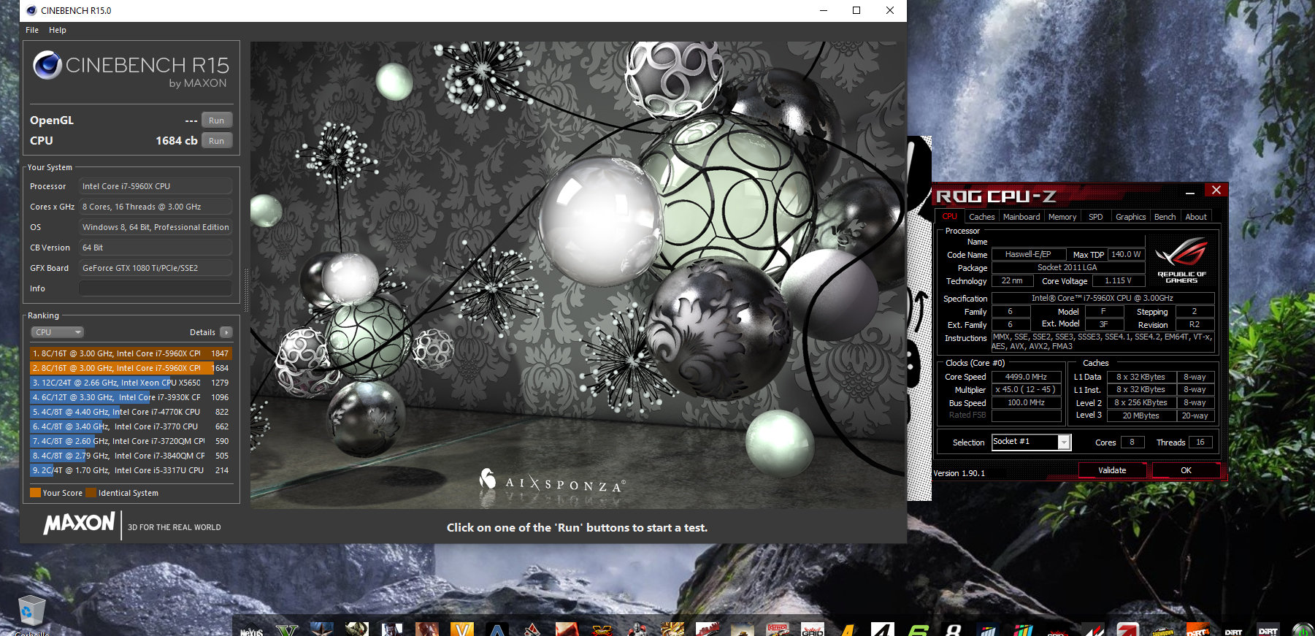
Task: Click the Package value Socket 2011 LGA
Action: (x=1067, y=267)
